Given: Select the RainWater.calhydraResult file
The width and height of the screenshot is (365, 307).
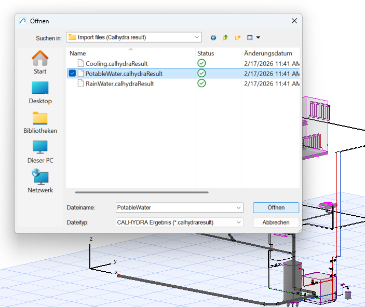Looking at the screenshot, I should pos(119,83).
